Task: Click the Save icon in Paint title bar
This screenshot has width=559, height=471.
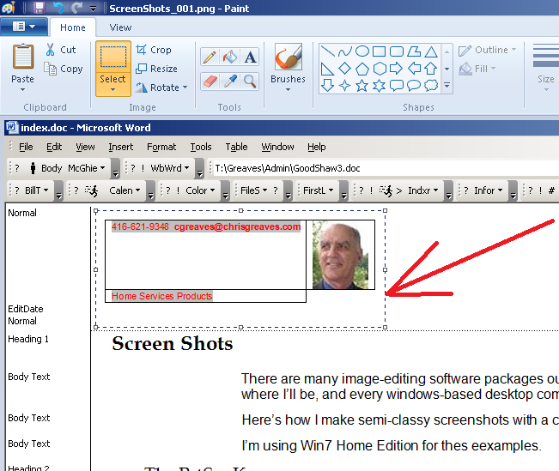Action: coord(39,8)
